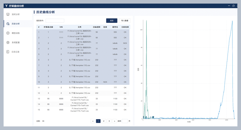
Task: Click the Y app logo in title bar
Action: pyautogui.click(x=6, y=6)
